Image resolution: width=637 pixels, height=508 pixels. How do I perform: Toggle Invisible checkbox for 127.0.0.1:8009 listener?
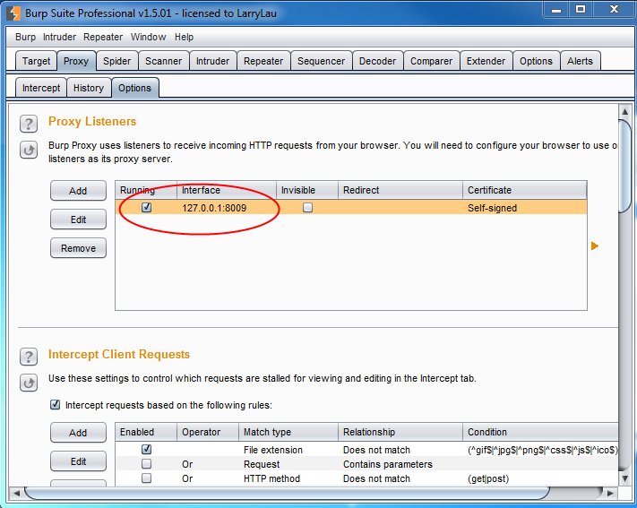pyautogui.click(x=307, y=207)
